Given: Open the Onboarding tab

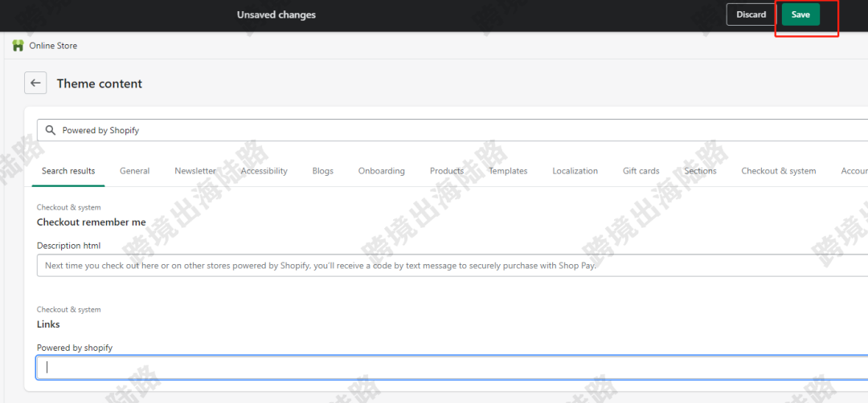Looking at the screenshot, I should [x=382, y=171].
